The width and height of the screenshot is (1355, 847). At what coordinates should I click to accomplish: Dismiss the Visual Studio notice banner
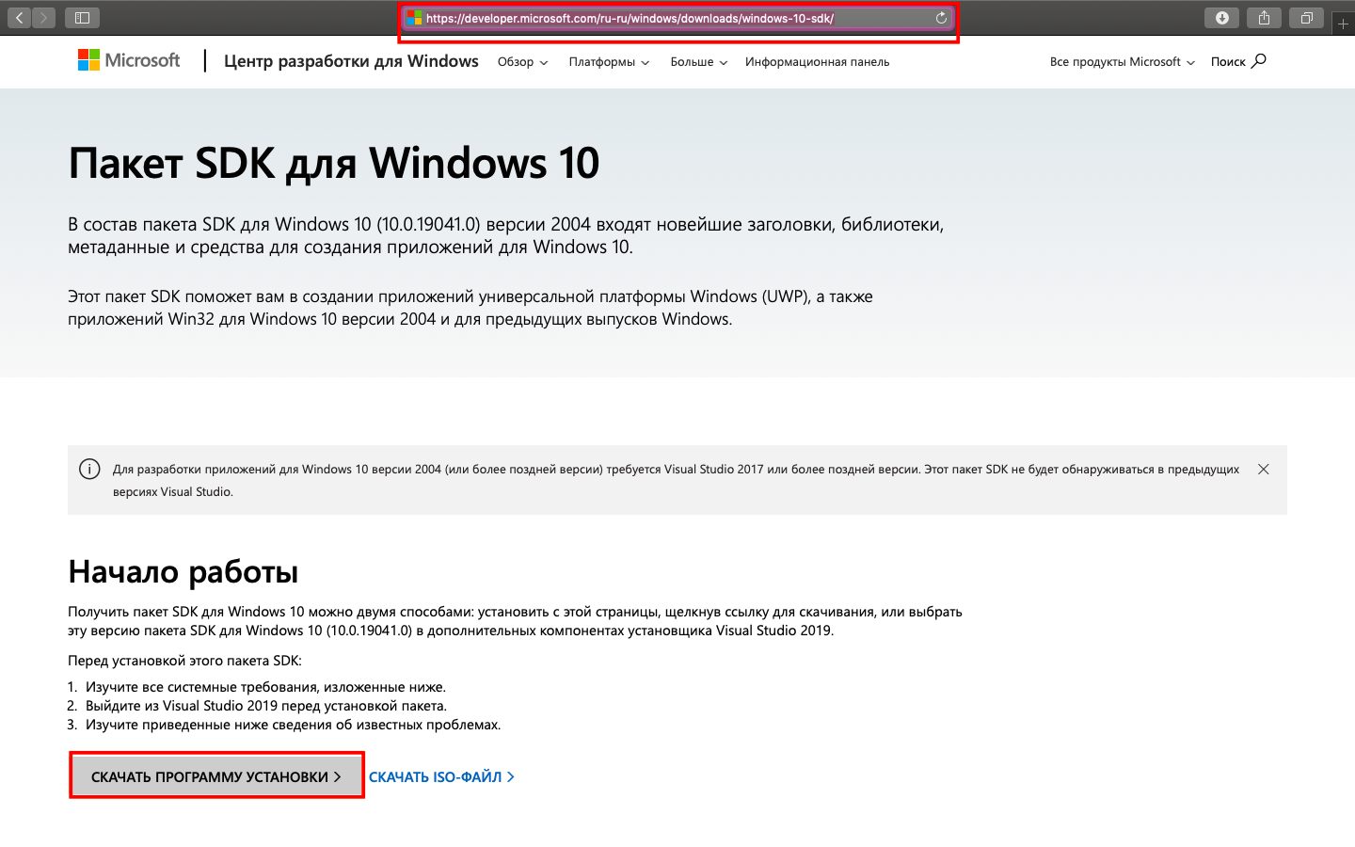[1264, 469]
